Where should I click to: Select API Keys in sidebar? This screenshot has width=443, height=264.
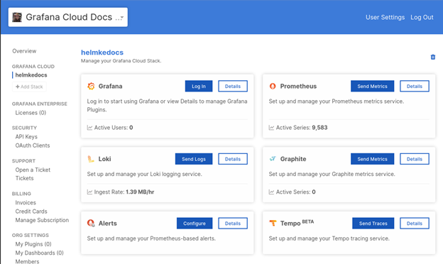26,137
